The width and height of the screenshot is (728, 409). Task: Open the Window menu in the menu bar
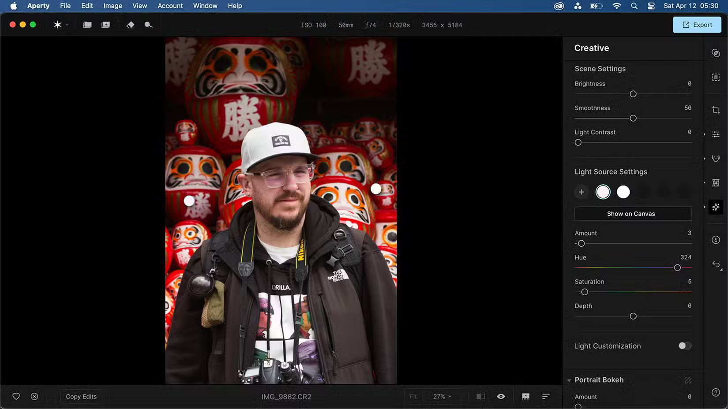click(x=205, y=6)
